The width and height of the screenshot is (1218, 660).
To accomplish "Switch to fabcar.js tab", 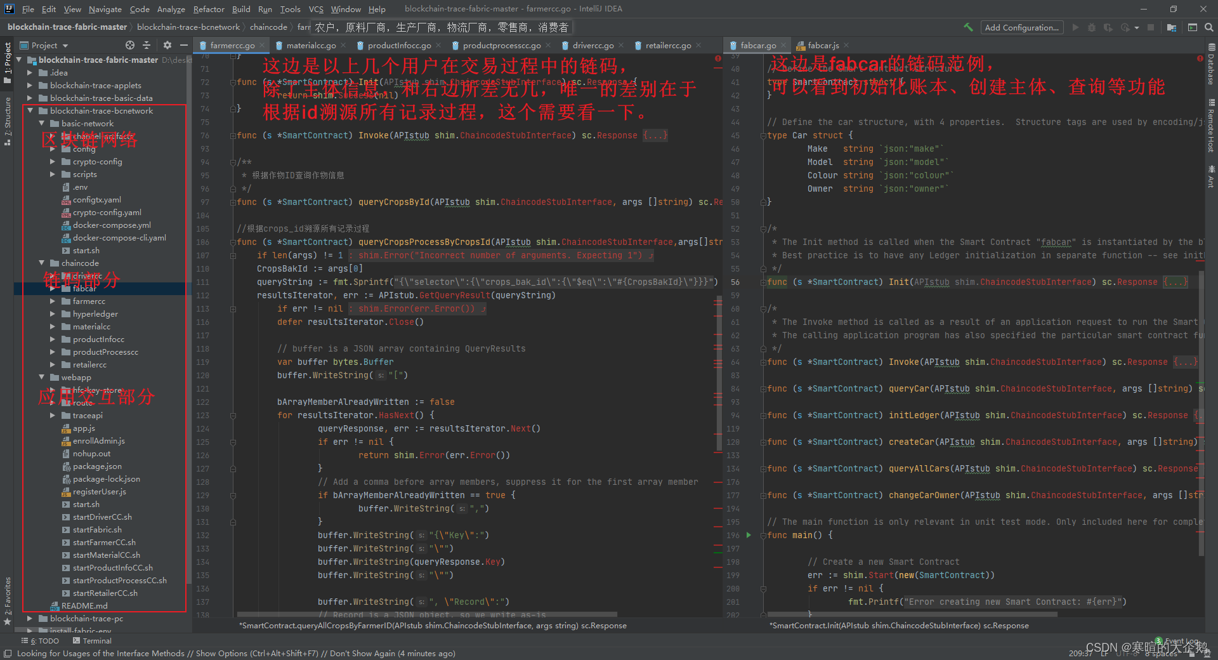I will (x=823, y=45).
